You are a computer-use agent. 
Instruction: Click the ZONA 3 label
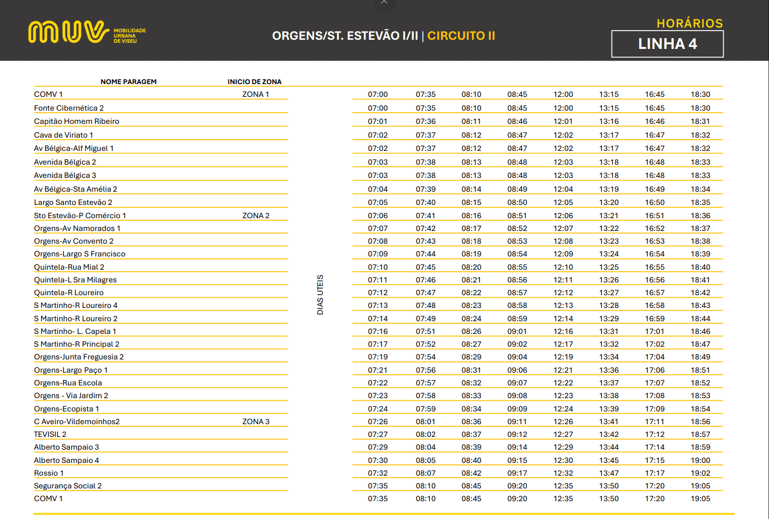(256, 422)
